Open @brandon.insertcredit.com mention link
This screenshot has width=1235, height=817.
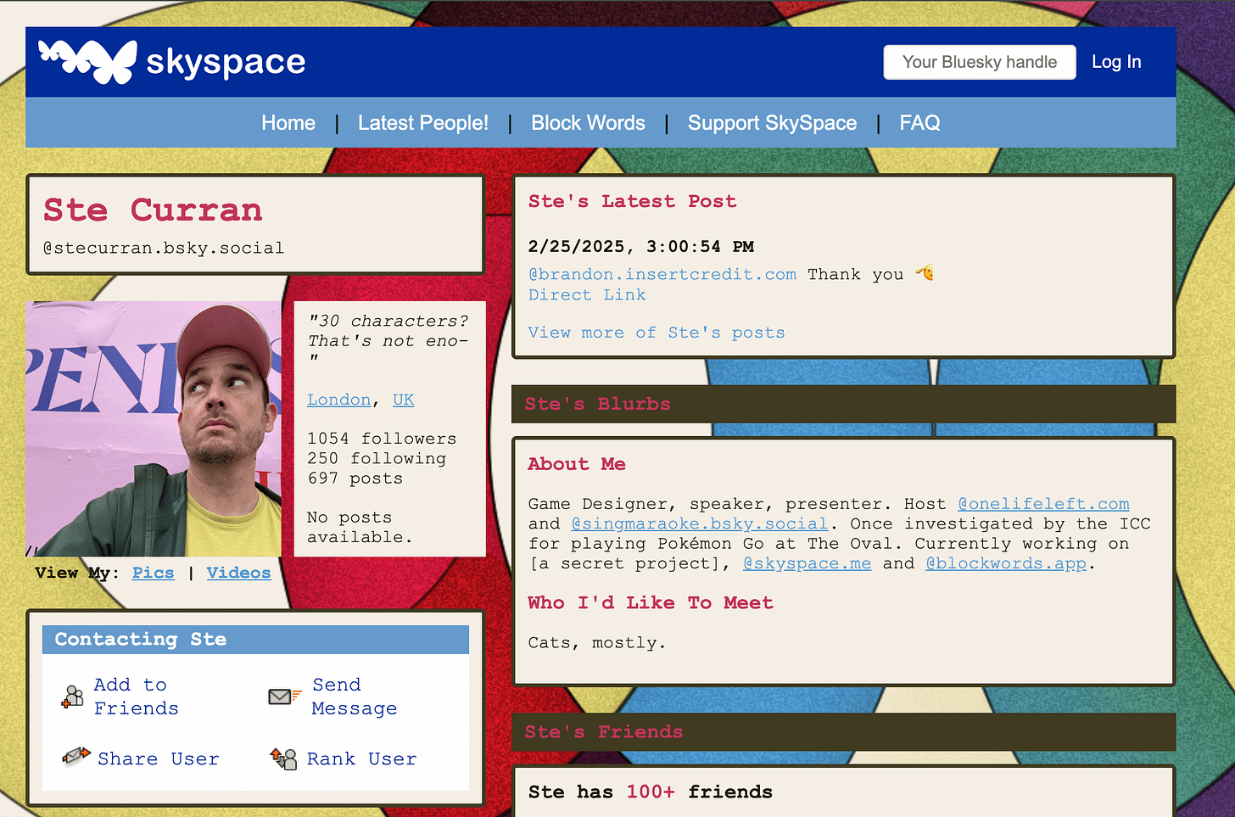coord(662,274)
